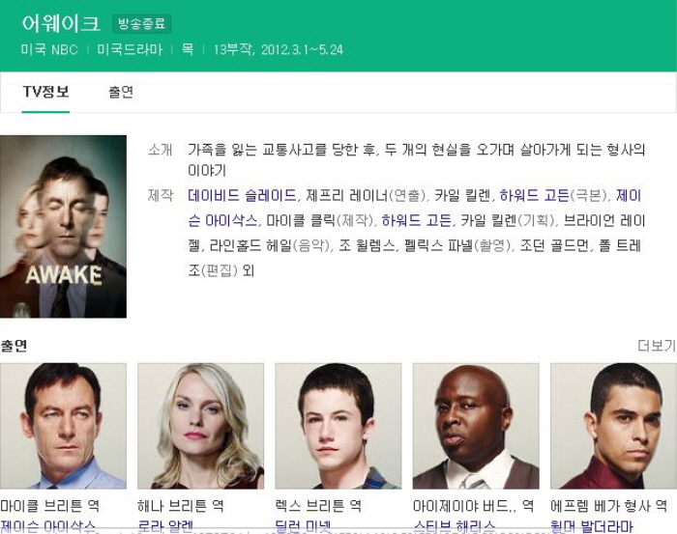Open 로라 알렌 cast name link
The height and width of the screenshot is (534, 677).
pyautogui.click(x=165, y=526)
